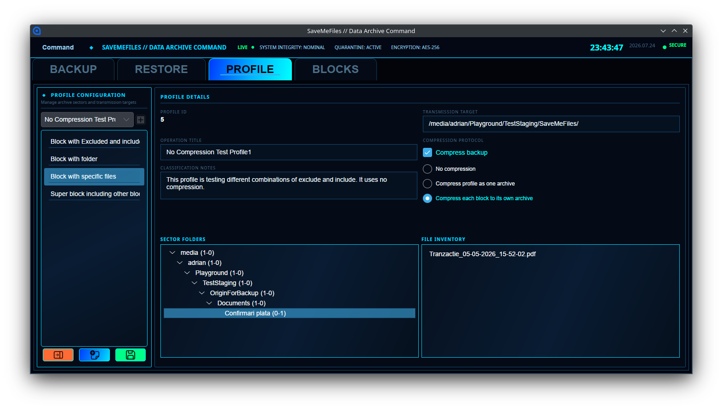Click the SAVEMEFILES // DATA ARCHIVE COMMAND header
The width and height of the screenshot is (723, 410).
point(164,47)
